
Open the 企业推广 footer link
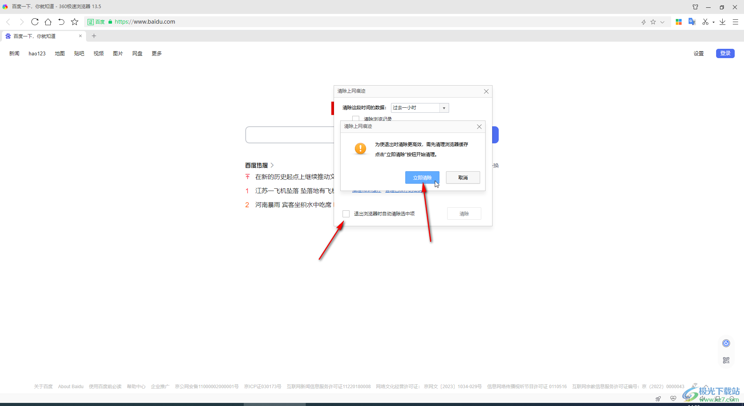tap(160, 387)
